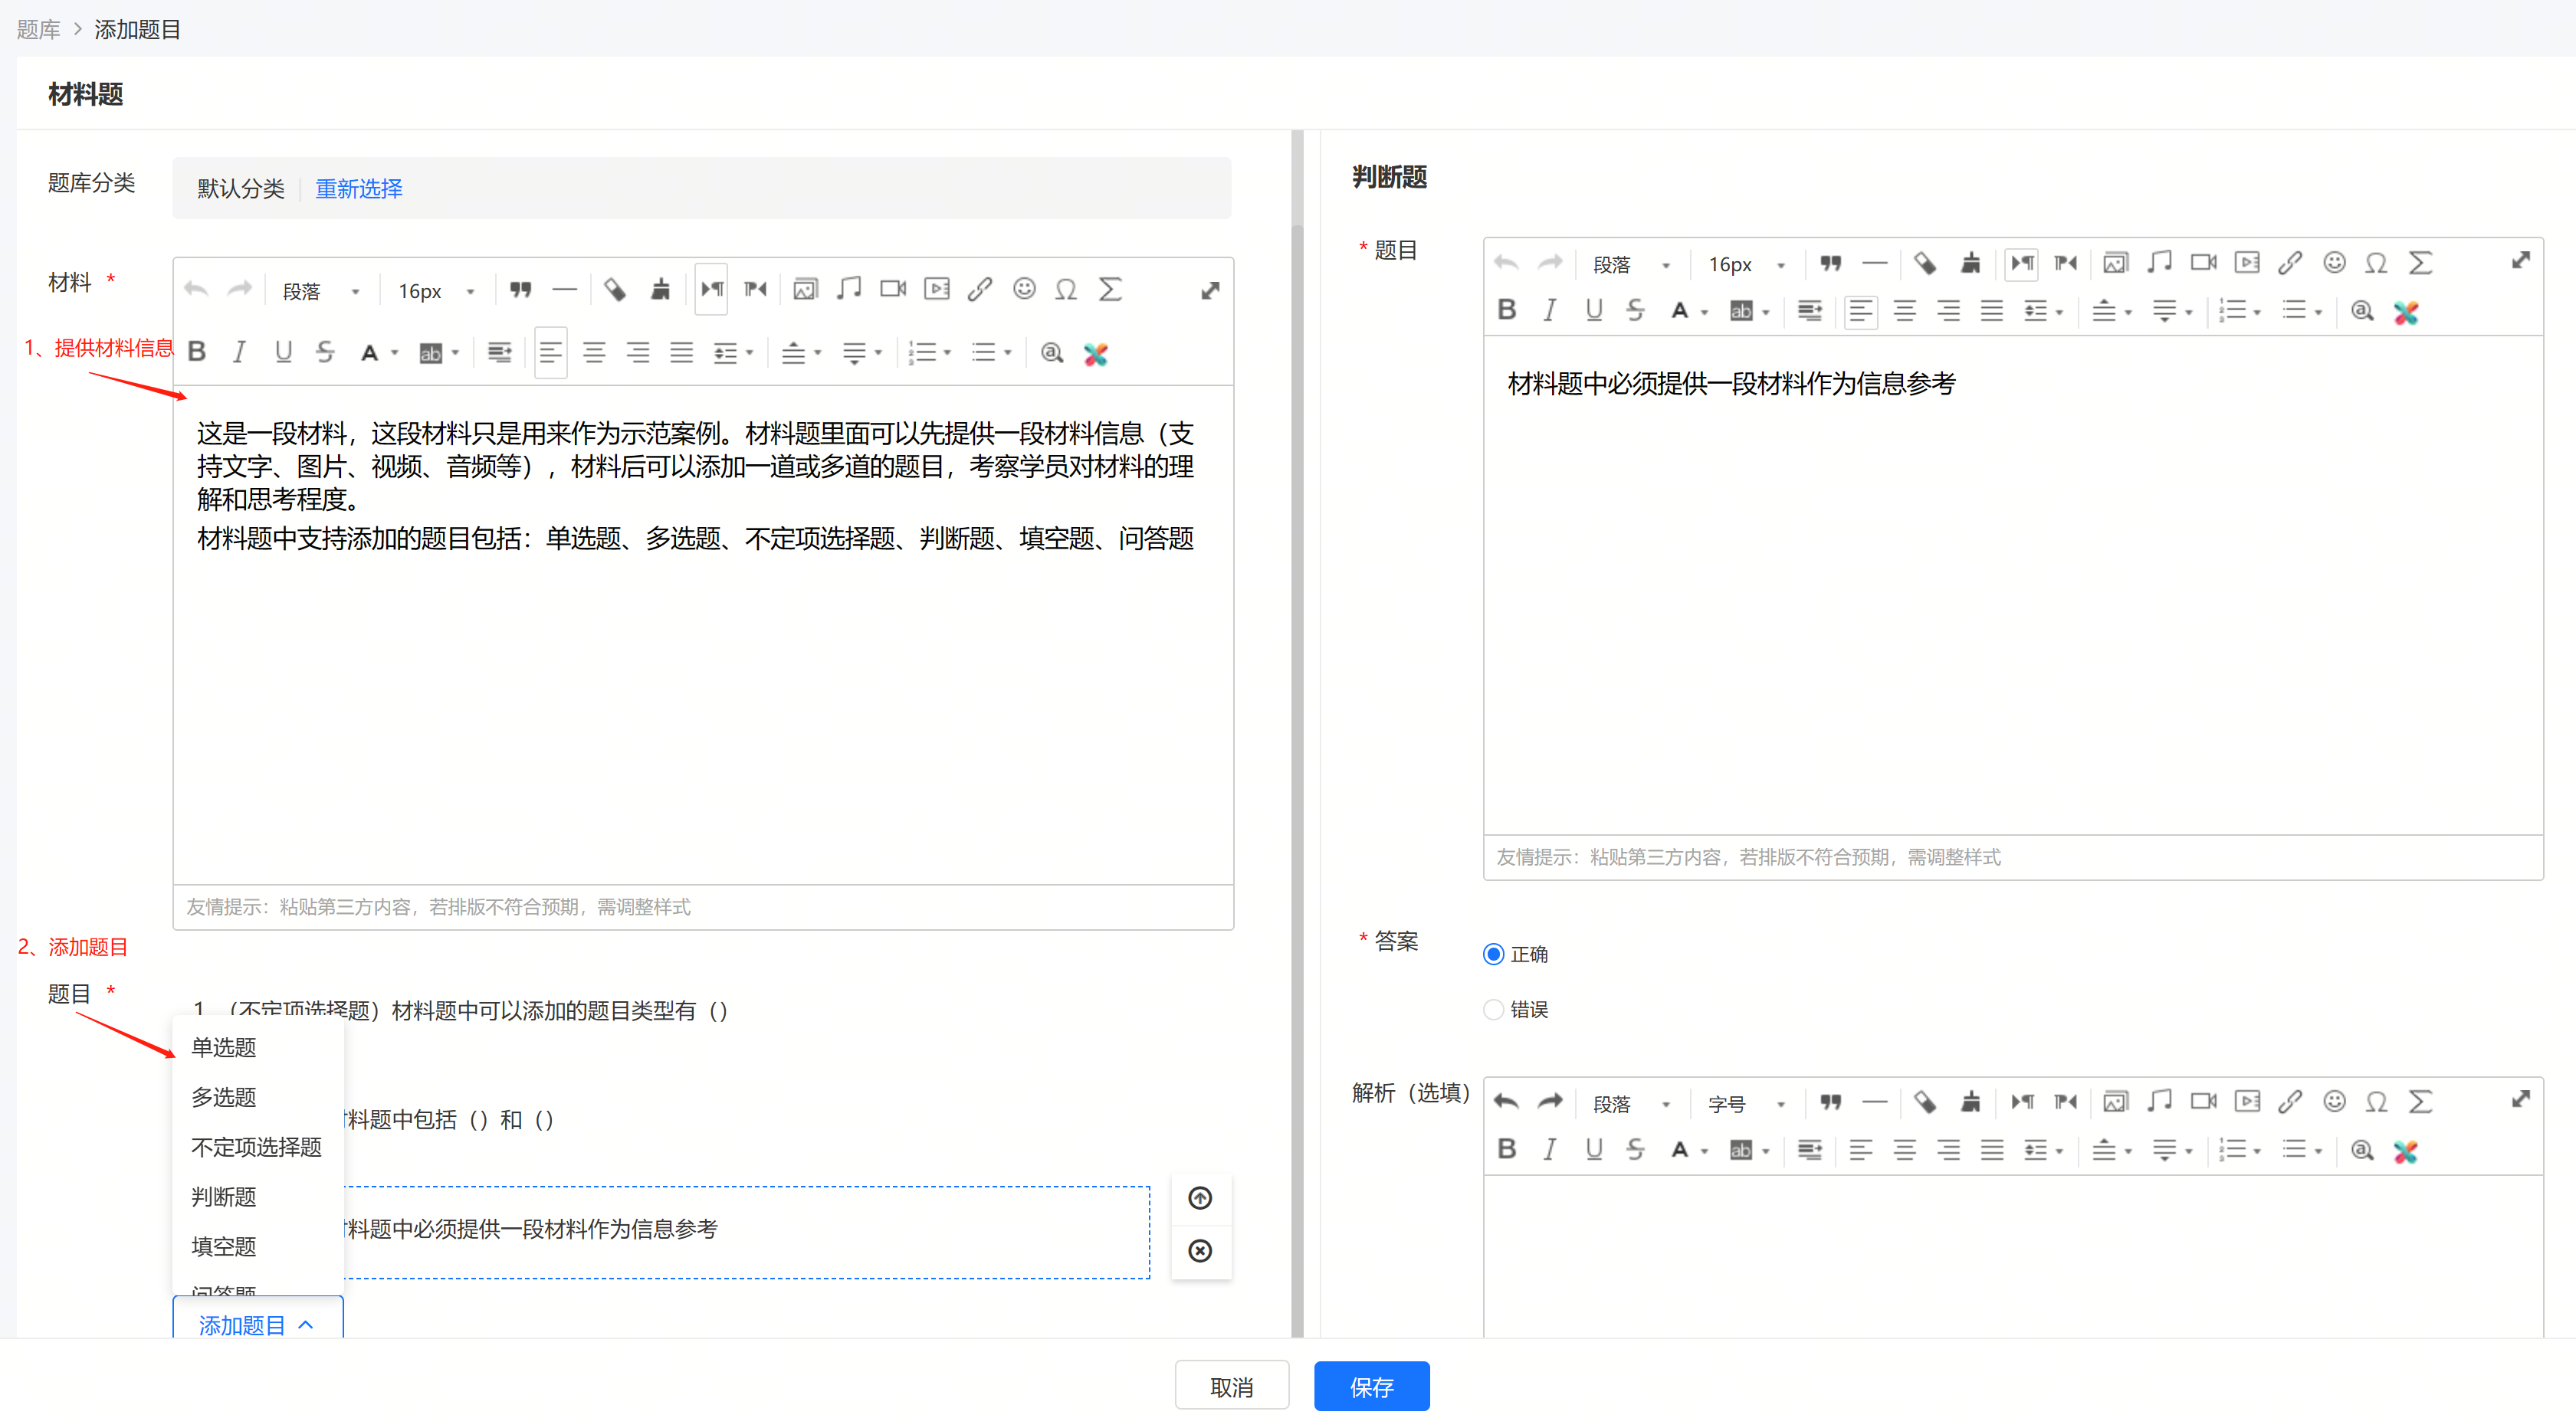Open 字号 dropdown in the 解析 editor

1746,1104
